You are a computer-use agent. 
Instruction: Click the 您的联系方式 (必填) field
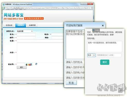tap(109, 55)
